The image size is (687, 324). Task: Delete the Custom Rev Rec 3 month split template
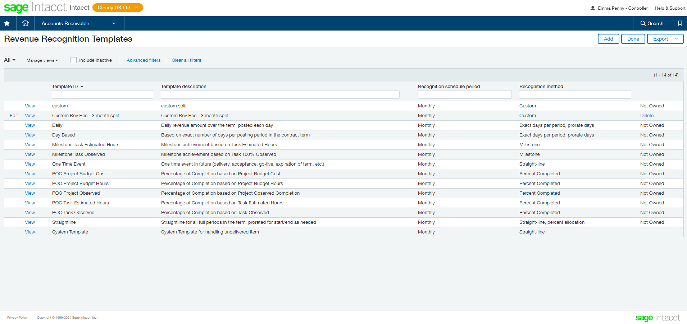pyautogui.click(x=646, y=115)
